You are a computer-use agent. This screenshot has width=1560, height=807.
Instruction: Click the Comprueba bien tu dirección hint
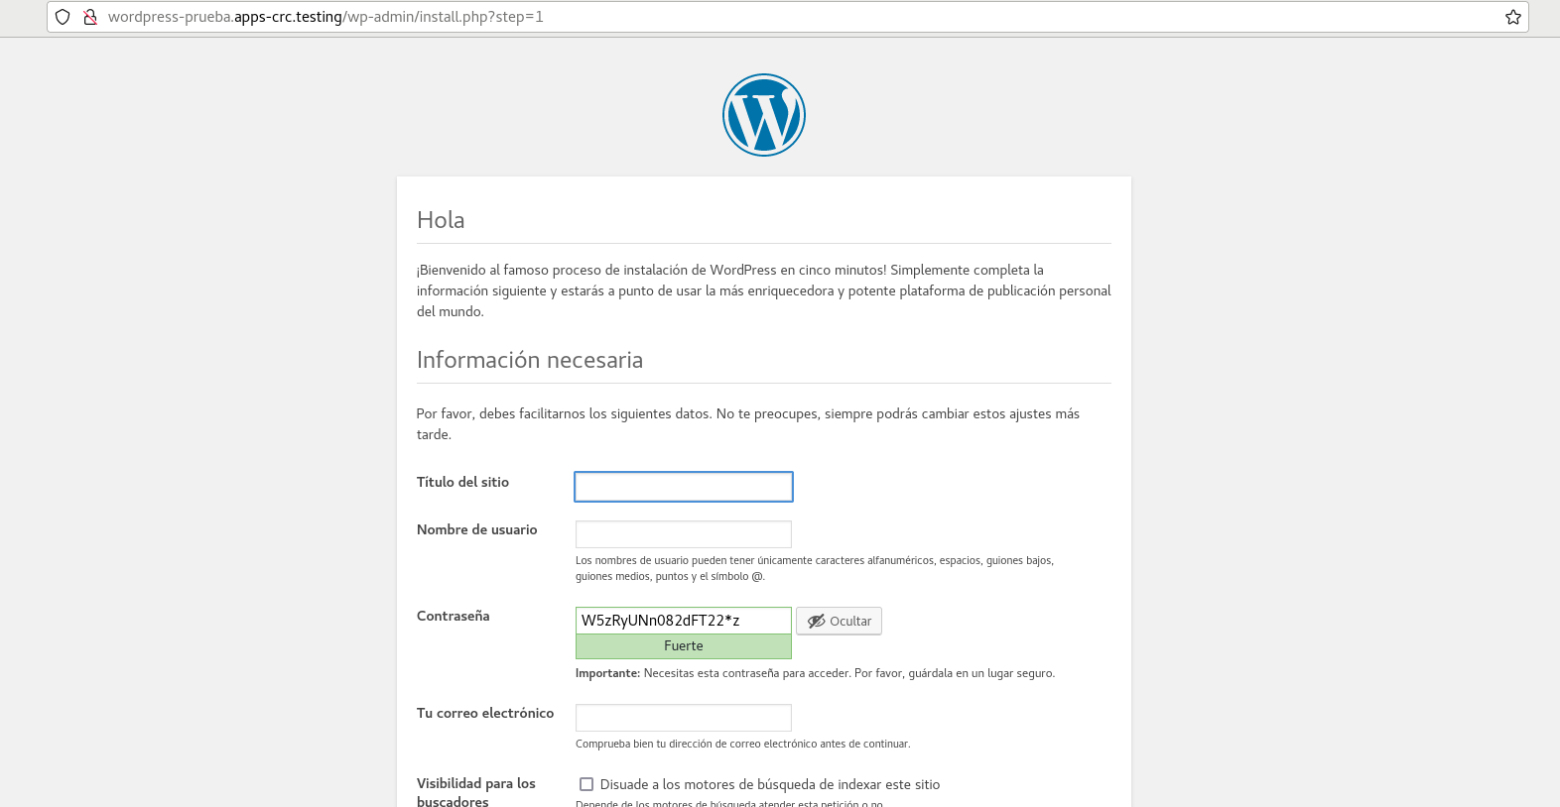[x=742, y=744]
